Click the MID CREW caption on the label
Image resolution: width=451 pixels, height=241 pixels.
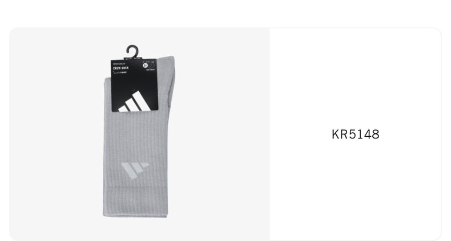151,70
